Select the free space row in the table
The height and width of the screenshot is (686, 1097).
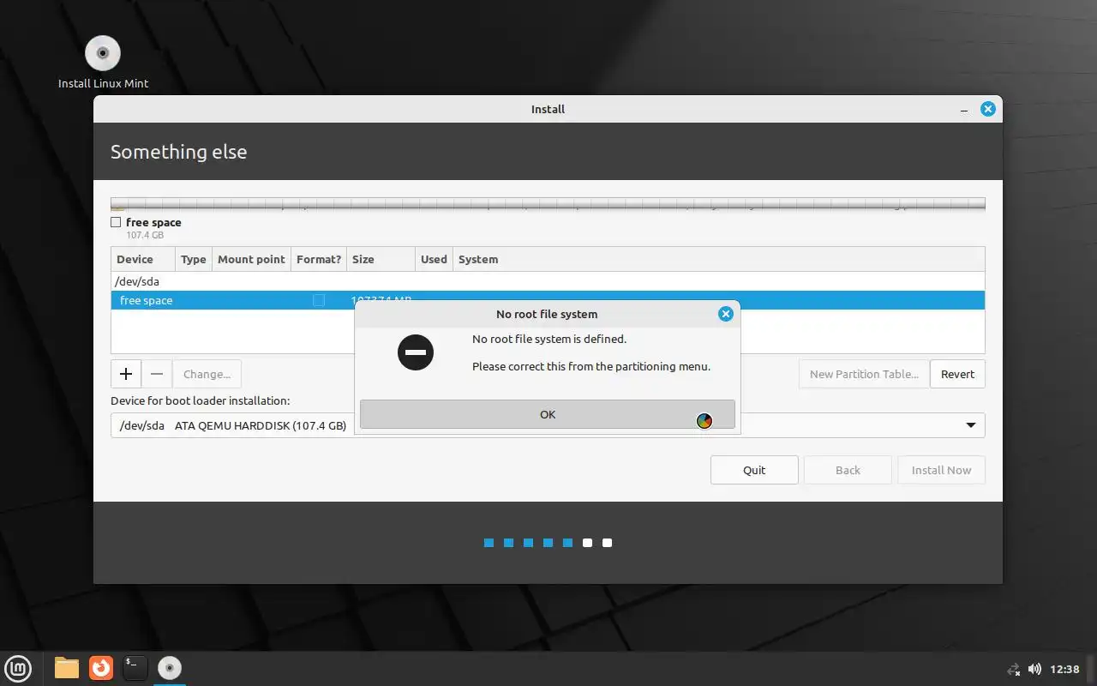pos(548,300)
